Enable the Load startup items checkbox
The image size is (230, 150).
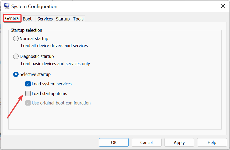(x=28, y=93)
